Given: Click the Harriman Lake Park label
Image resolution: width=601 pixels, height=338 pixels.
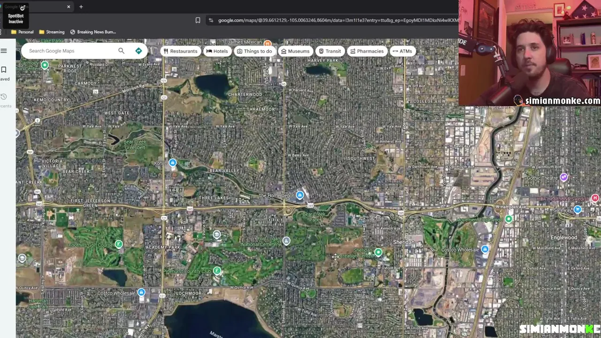Looking at the screenshot, I should click(39, 303).
